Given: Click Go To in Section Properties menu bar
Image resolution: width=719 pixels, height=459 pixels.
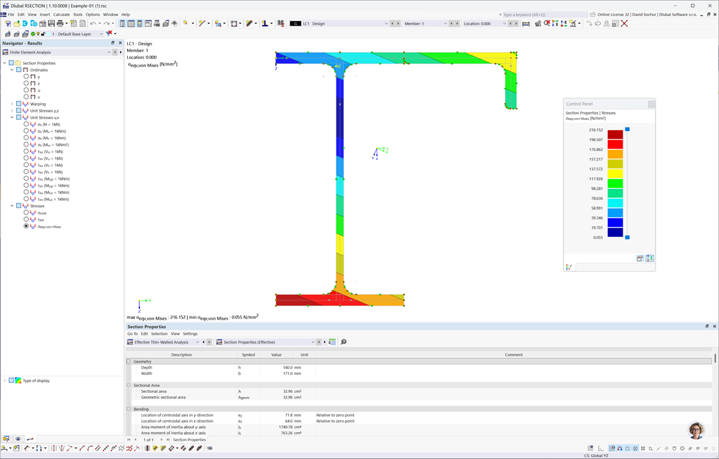Looking at the screenshot, I should 132,334.
